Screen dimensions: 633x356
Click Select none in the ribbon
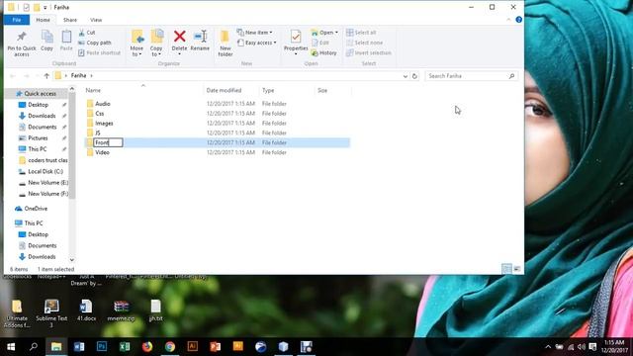coord(365,43)
